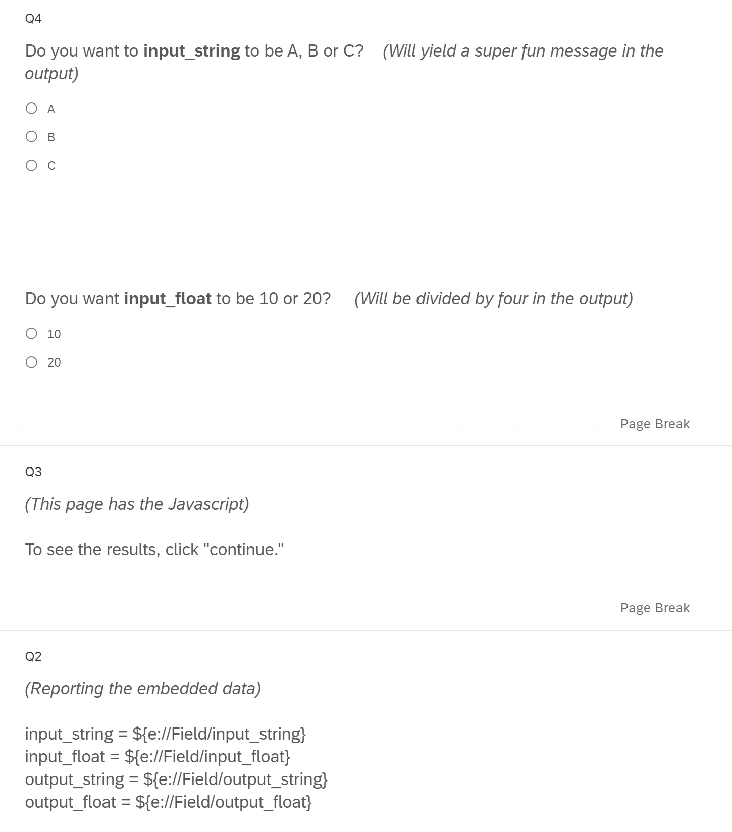Image resolution: width=732 pixels, height=832 pixels.
Task: Select the output_string piped text line
Action: [x=176, y=779]
